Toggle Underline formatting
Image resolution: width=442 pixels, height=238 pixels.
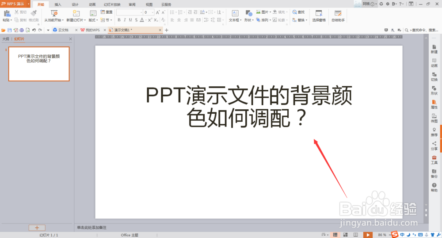click(x=130, y=20)
